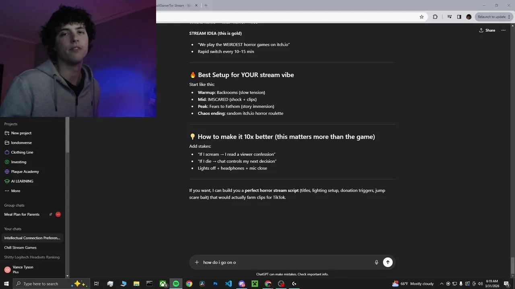Click the Windows taskbar search box
This screenshot has height=289, width=515.
pos(51,284)
